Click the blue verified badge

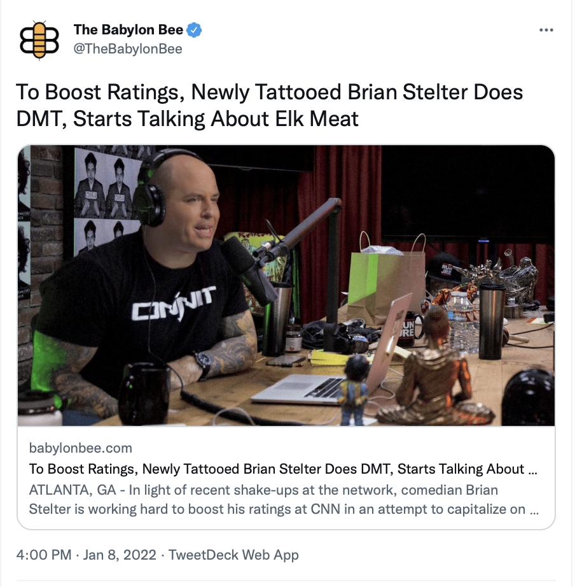tap(194, 30)
